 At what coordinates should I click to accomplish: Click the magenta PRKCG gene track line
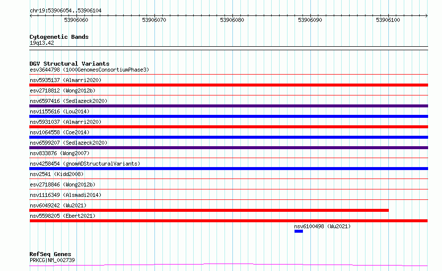[x=228, y=265]
